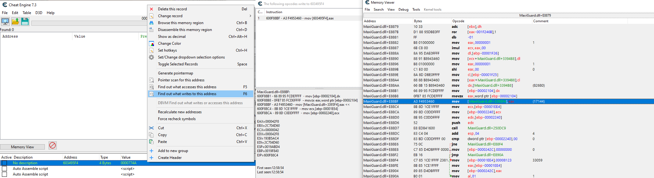Click the Memory View button

point(22,147)
